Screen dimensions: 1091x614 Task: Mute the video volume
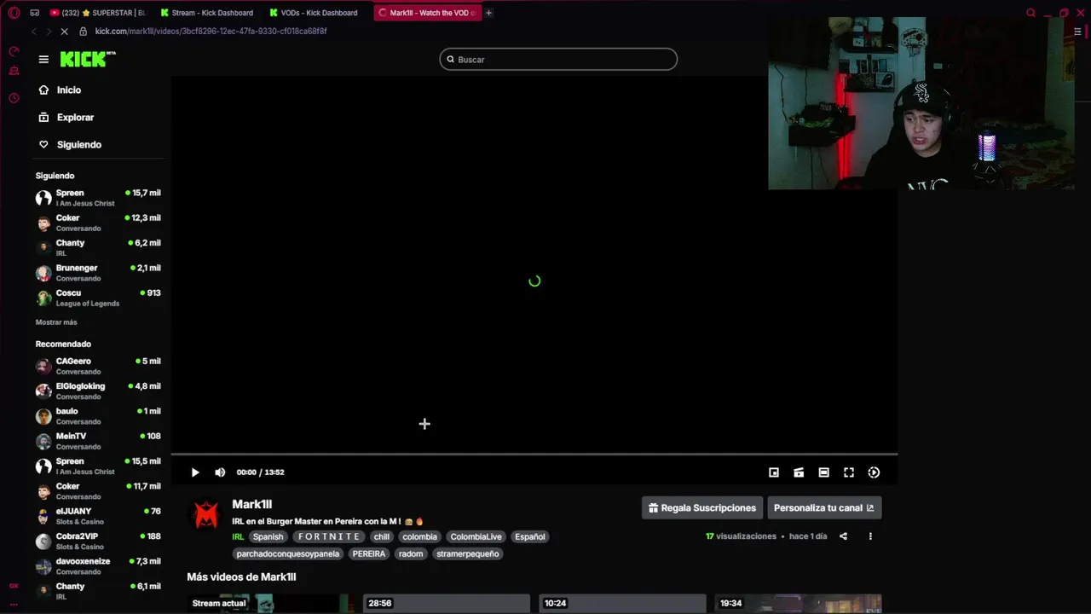(x=220, y=472)
